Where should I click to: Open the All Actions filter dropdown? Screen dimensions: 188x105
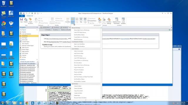(97, 25)
